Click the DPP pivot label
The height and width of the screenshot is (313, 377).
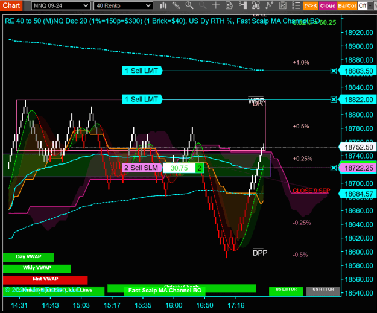pyautogui.click(x=260, y=253)
